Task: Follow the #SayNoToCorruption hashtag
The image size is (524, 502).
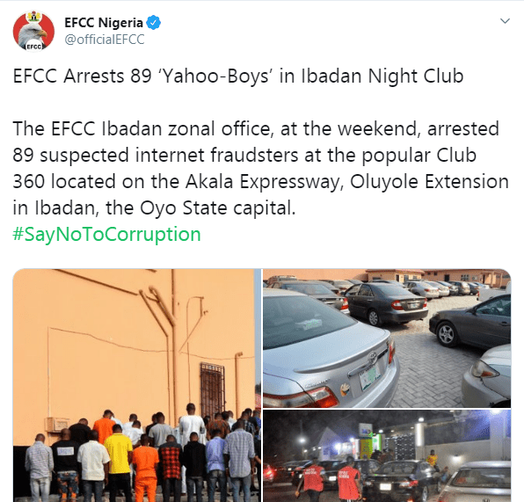Action: coord(106,234)
